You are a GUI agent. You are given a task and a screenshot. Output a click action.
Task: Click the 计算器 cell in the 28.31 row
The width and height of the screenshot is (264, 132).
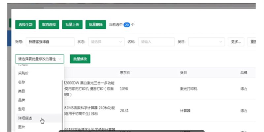tap(185, 111)
